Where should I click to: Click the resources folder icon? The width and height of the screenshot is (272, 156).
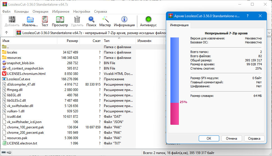coord(4,58)
